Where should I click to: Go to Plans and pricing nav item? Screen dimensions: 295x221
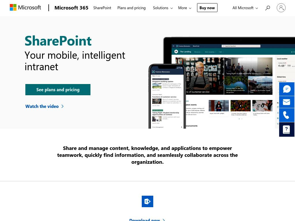coord(131,8)
